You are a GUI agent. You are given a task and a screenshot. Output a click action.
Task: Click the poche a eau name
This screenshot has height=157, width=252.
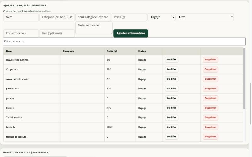12,89
